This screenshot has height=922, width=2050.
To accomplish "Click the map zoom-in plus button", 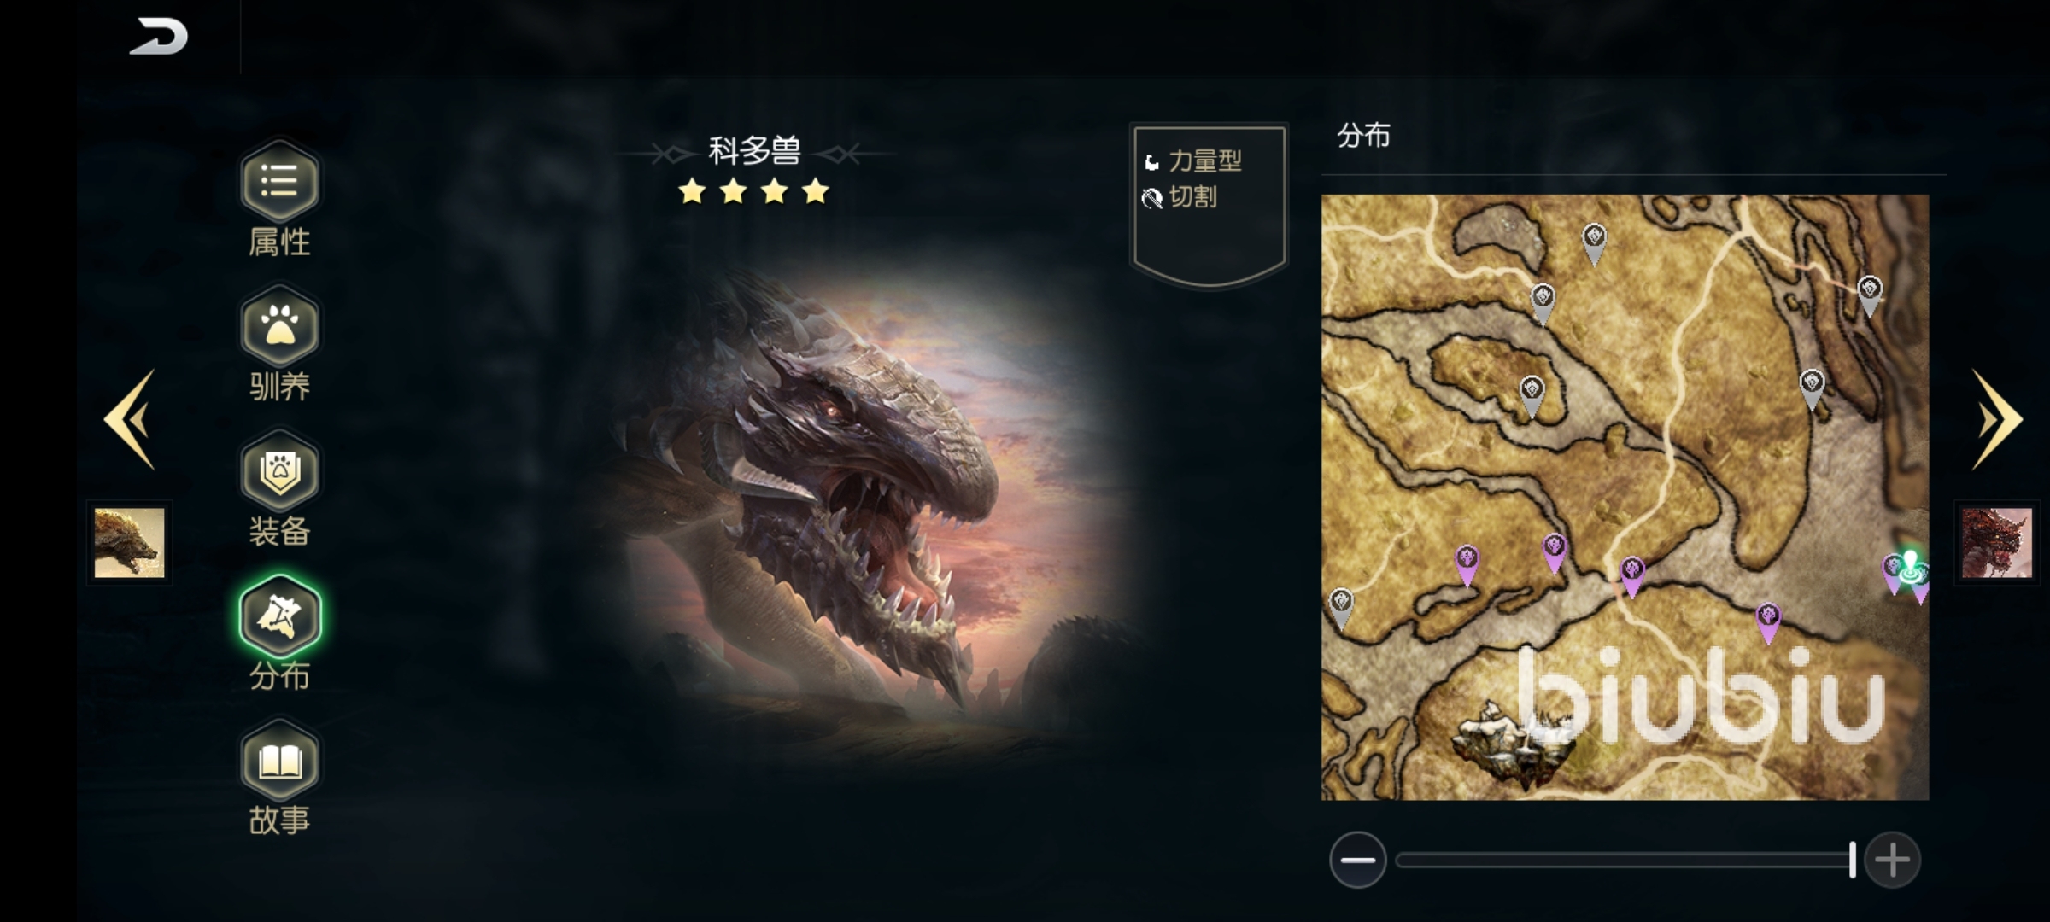I will tap(1892, 860).
